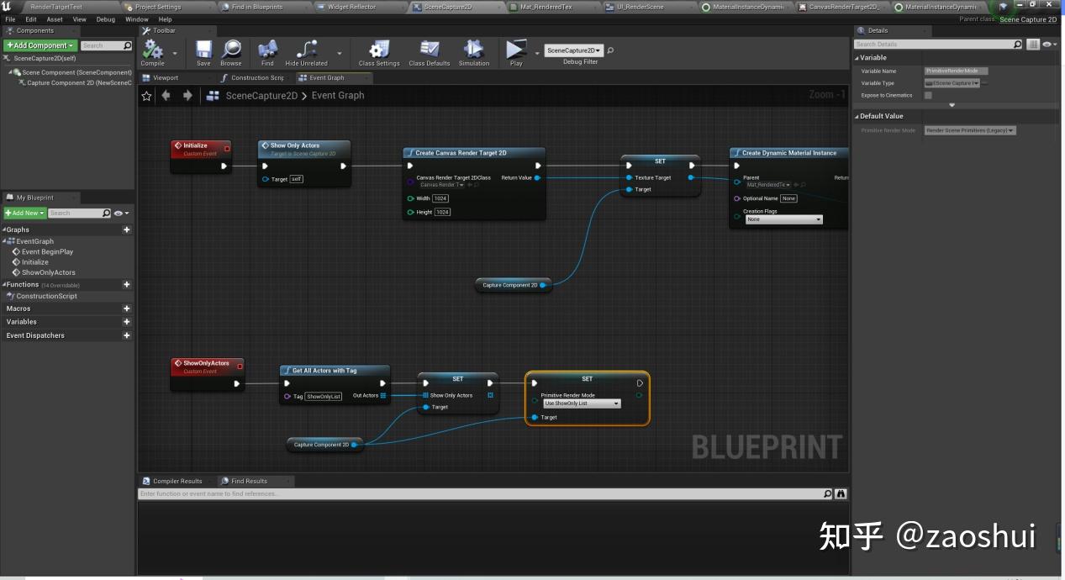Start Simulation from the toolbar

point(473,51)
